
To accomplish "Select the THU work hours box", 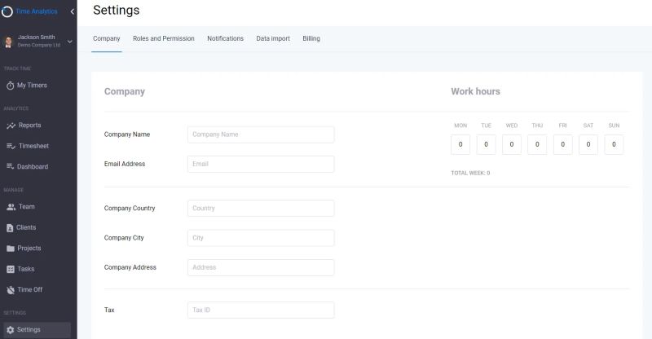I will tap(537, 144).
